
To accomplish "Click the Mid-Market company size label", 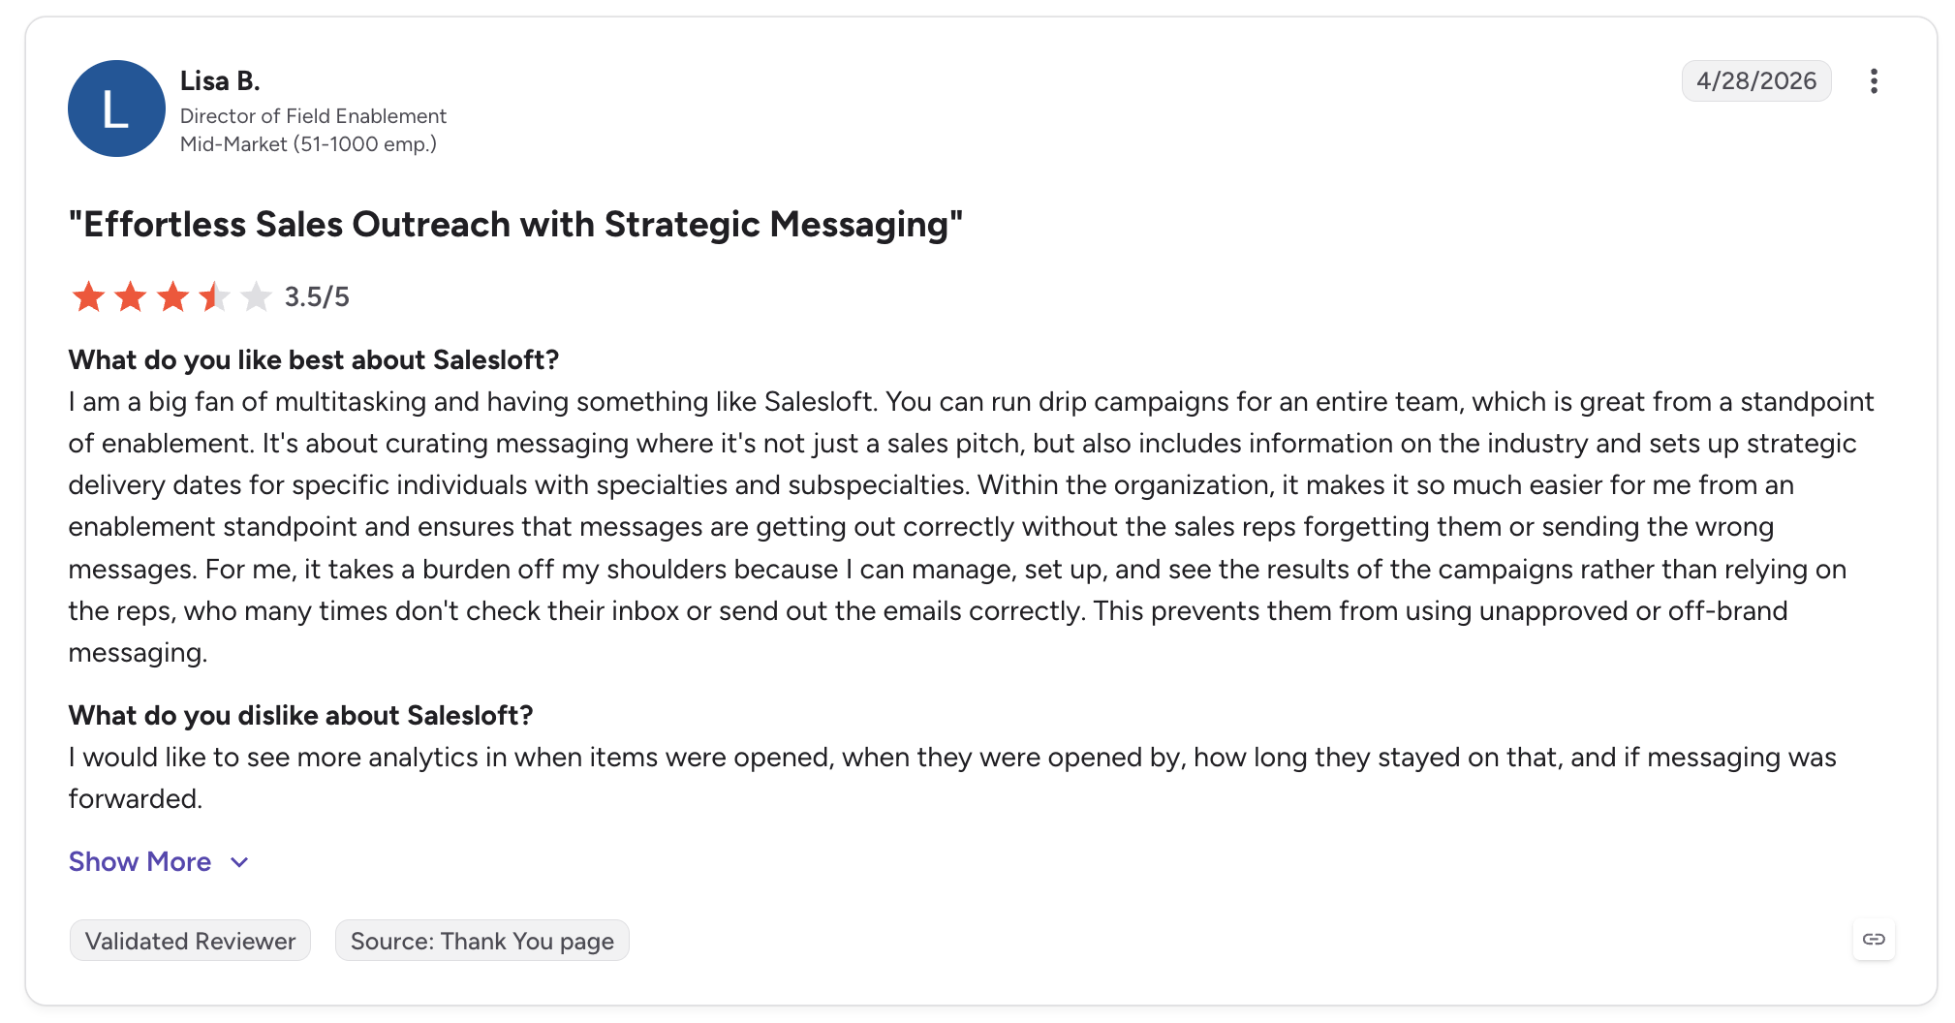I will (308, 144).
